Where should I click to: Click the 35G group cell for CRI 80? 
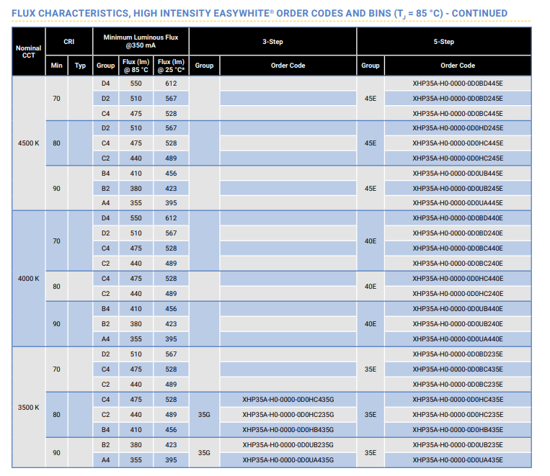(204, 415)
